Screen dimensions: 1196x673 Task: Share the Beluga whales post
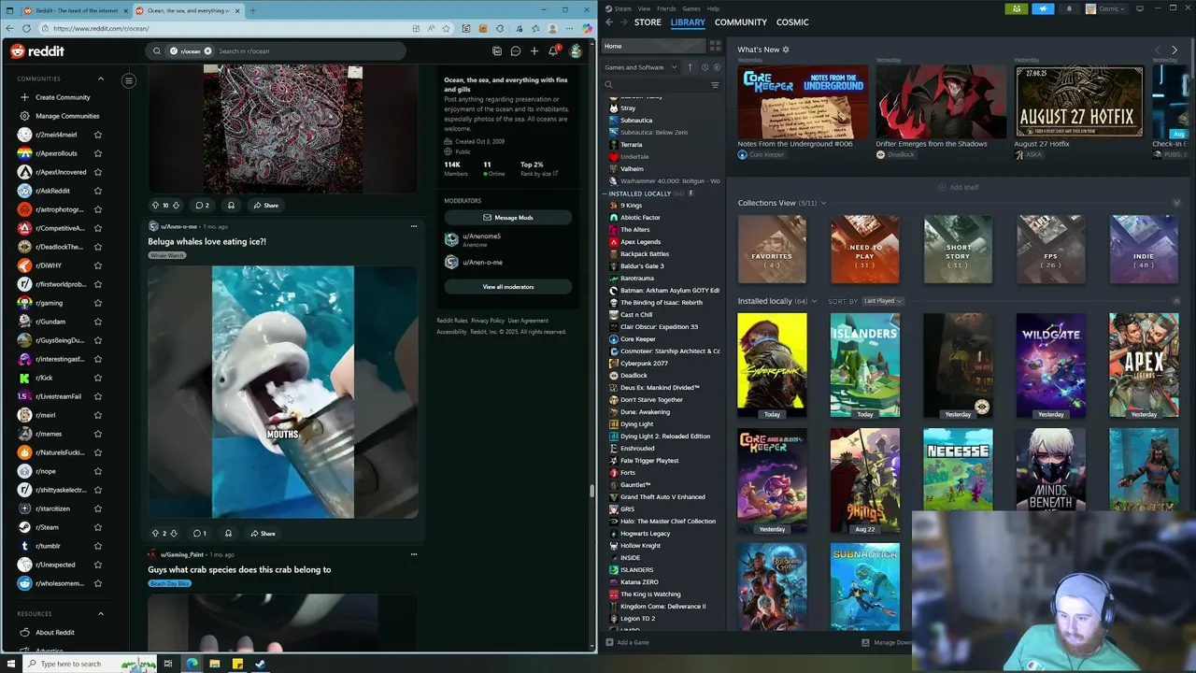263,534
